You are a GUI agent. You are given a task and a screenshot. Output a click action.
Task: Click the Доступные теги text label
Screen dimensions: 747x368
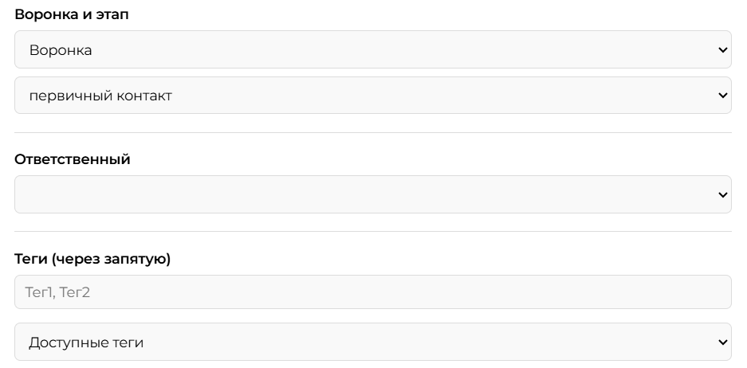(x=86, y=343)
